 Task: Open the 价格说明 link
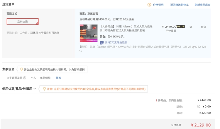(158, 5)
